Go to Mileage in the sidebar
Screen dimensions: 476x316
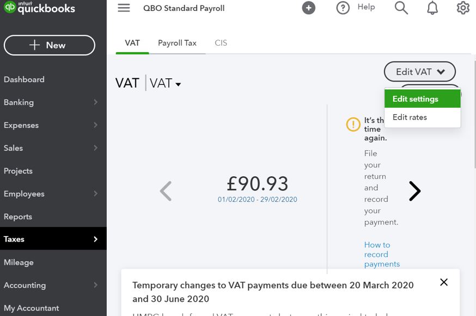pyautogui.click(x=19, y=262)
